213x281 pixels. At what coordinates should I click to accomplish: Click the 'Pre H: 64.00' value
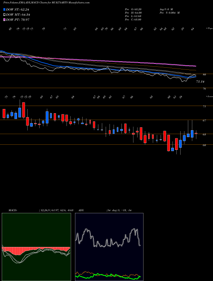(133, 13)
